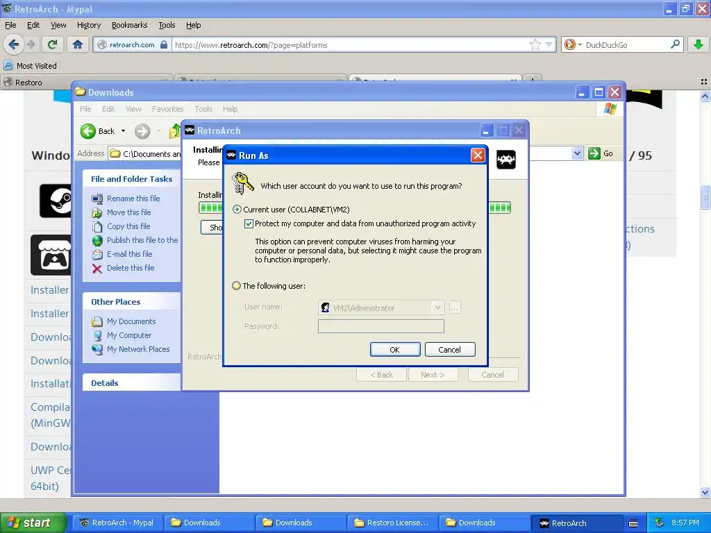Click the search magnifier icon
711x533 pixels.
tap(675, 44)
